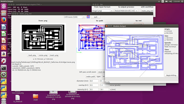
Task: Open the Ubuntu Dash launcher icon
Action: [x=4, y=6]
